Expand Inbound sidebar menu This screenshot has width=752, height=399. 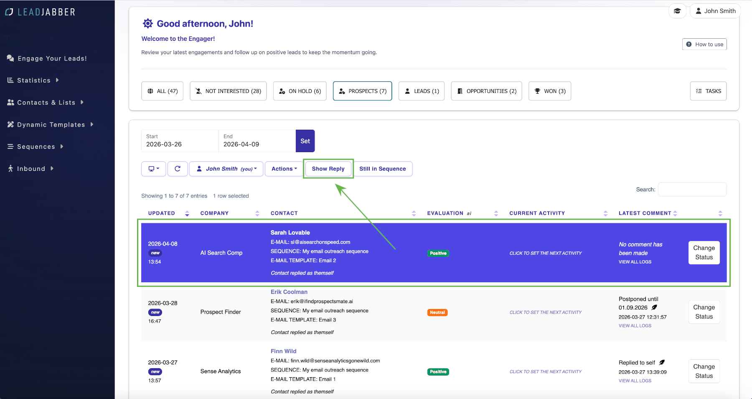[x=30, y=169]
